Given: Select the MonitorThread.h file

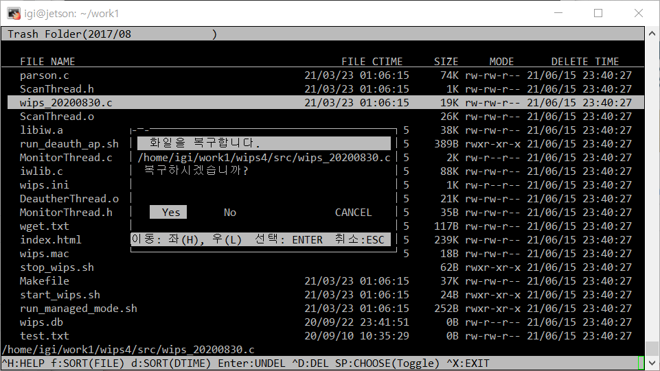Looking at the screenshot, I should coord(66,213).
